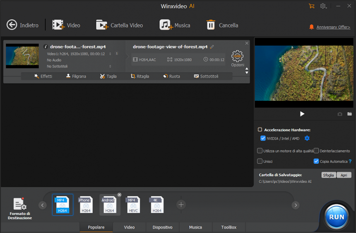Click output resolution 1920x1080
This screenshot has width=356, height=233.
click(x=180, y=60)
